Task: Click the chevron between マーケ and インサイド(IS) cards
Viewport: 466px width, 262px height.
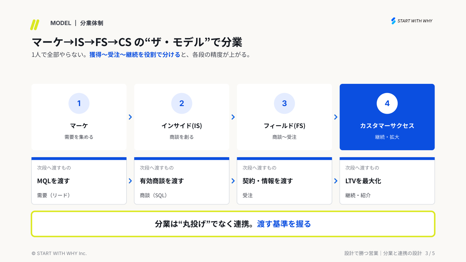Action: click(130, 117)
